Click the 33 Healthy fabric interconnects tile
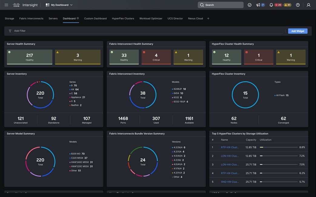 tap(124, 57)
